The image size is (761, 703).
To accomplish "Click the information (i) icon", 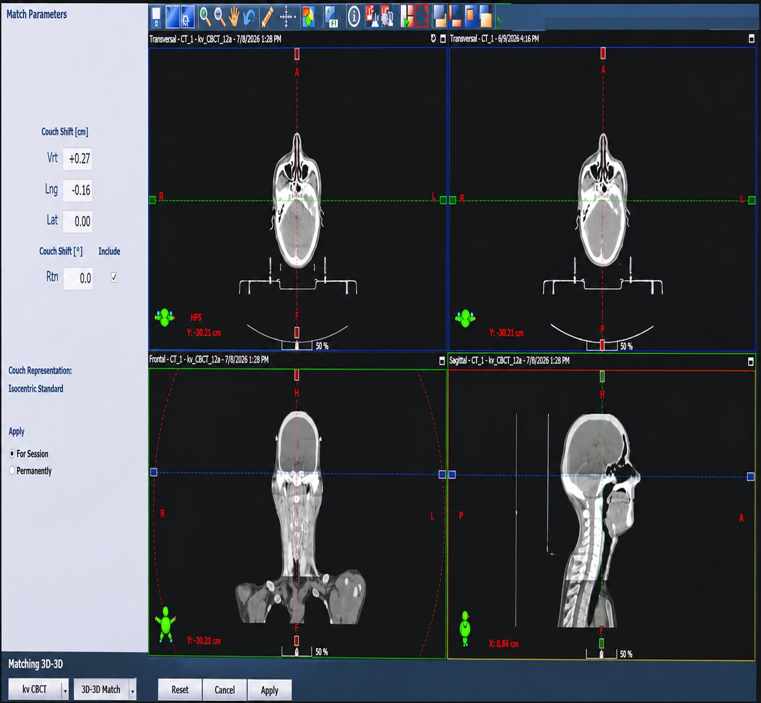I will (354, 17).
